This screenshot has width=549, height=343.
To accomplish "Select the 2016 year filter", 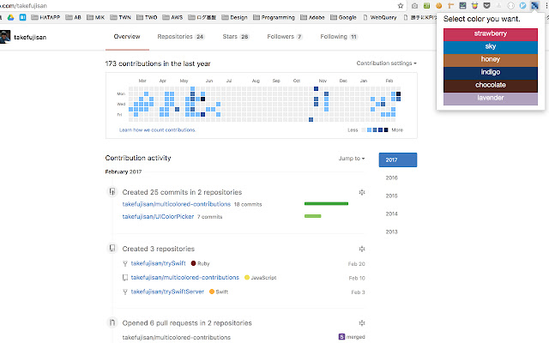I will click(x=391, y=178).
